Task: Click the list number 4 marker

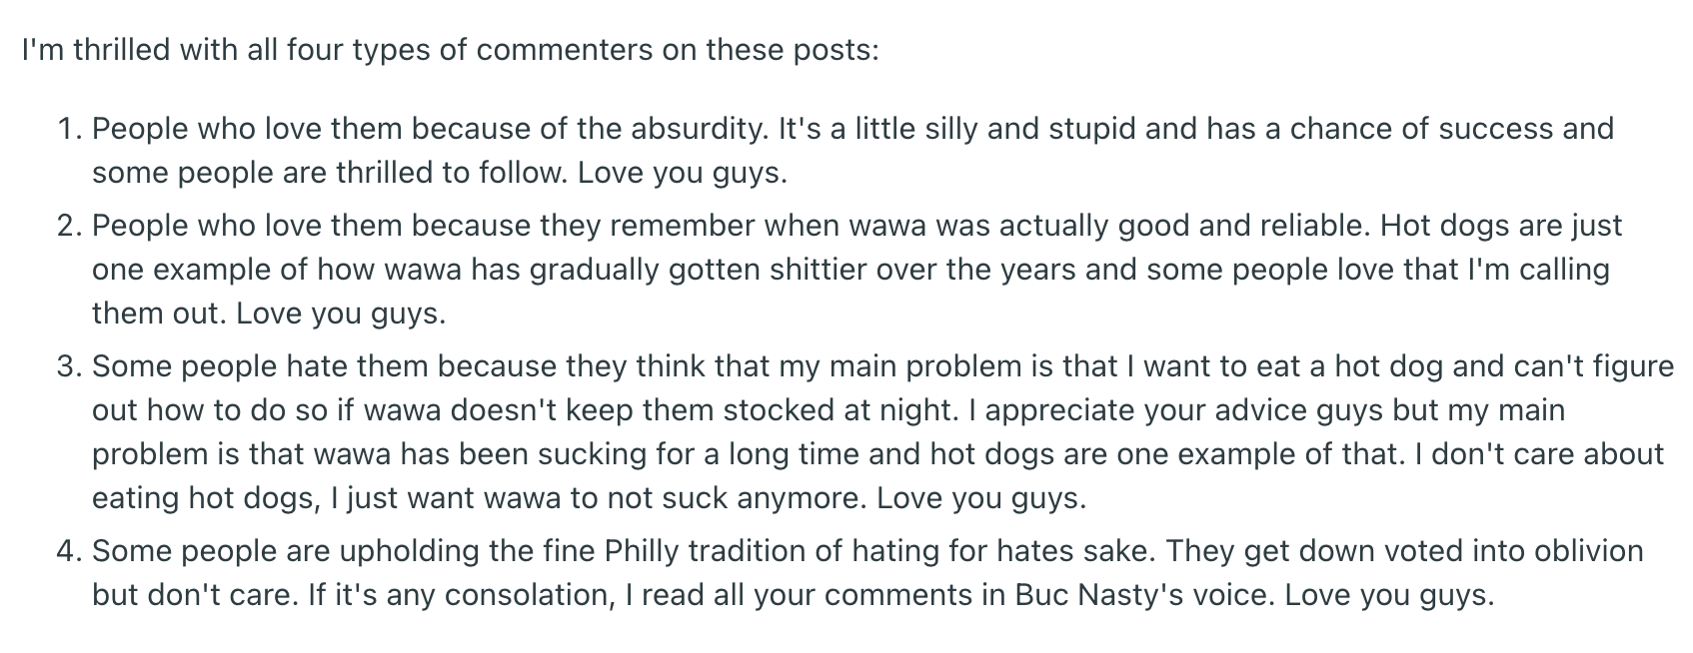Action: click(x=69, y=551)
